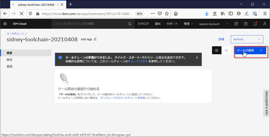
Task: Open the notifications bell icon
Action: 255,24
